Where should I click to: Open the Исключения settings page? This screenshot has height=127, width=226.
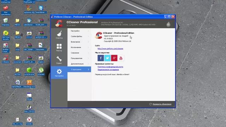(79, 47)
